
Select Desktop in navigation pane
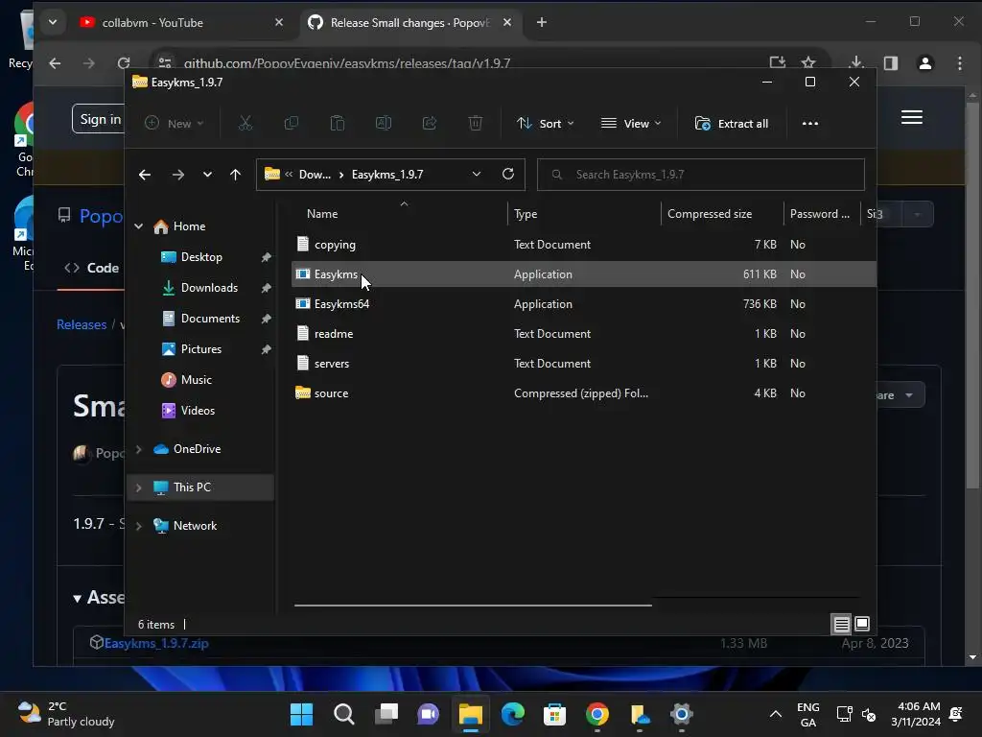pos(200,257)
